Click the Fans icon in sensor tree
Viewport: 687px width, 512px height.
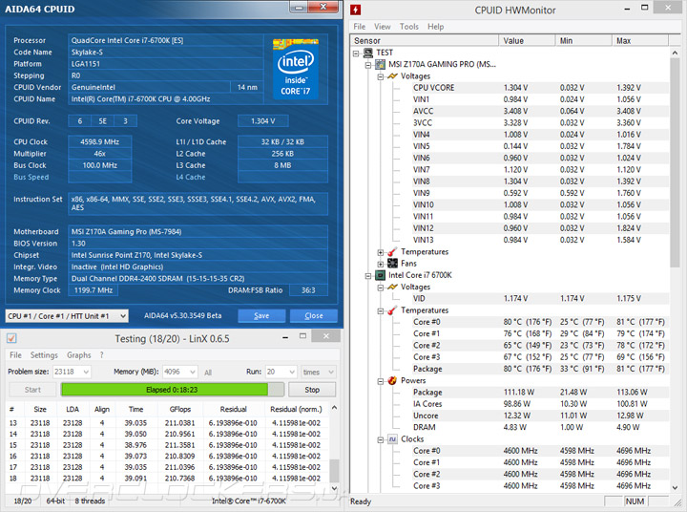click(392, 264)
